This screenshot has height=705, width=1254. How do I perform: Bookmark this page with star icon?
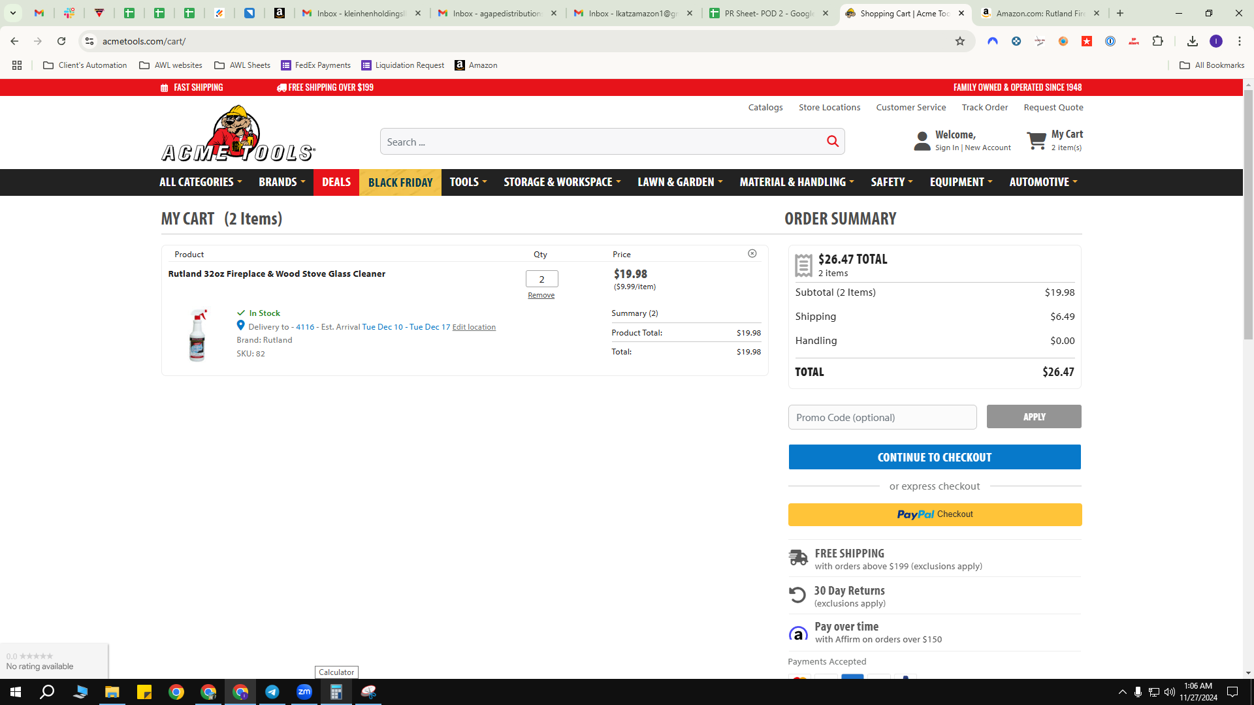point(960,41)
